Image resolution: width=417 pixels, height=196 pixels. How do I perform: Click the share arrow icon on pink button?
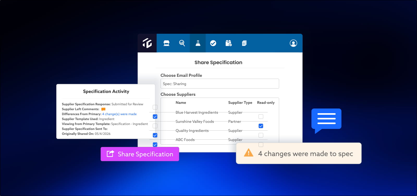click(x=111, y=154)
